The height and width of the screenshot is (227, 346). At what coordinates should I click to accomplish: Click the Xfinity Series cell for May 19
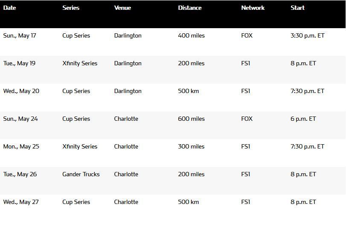coord(80,63)
